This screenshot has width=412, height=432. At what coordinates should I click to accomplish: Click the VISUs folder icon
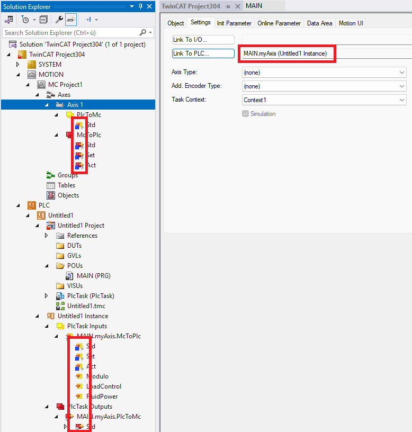[60, 286]
